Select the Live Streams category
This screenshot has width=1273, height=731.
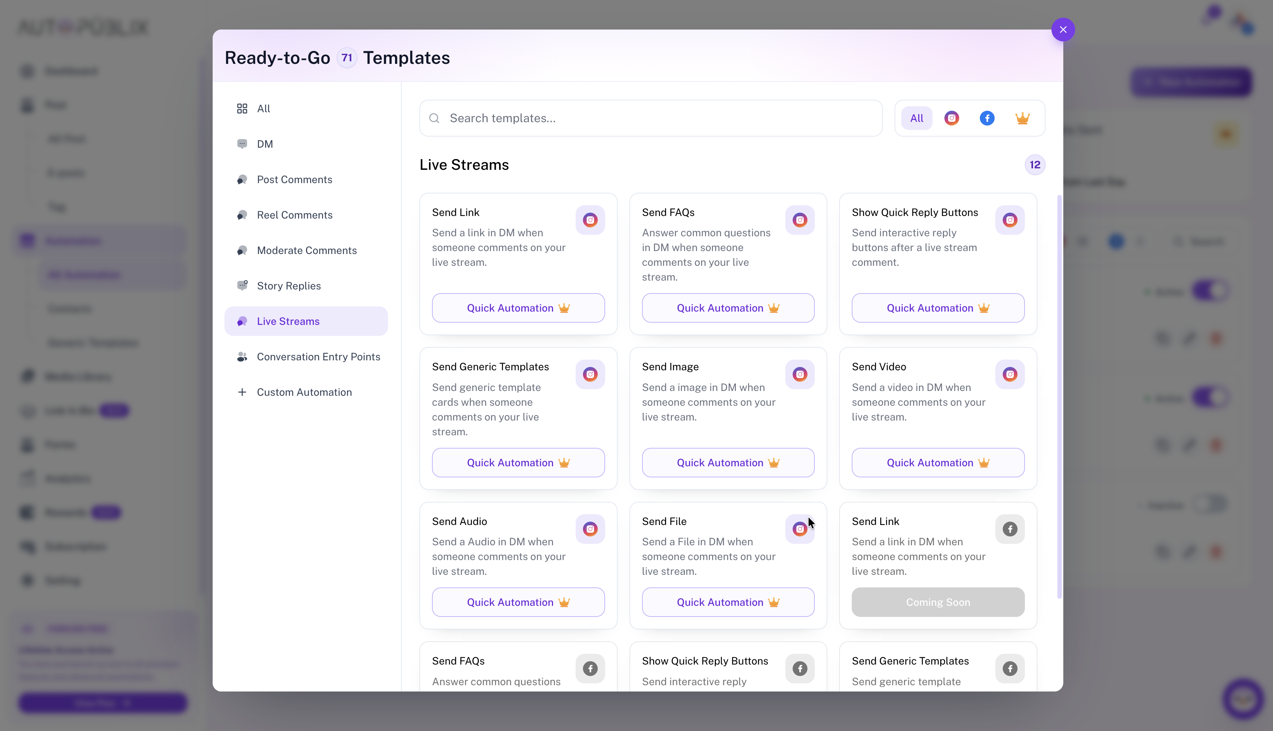tap(306, 321)
